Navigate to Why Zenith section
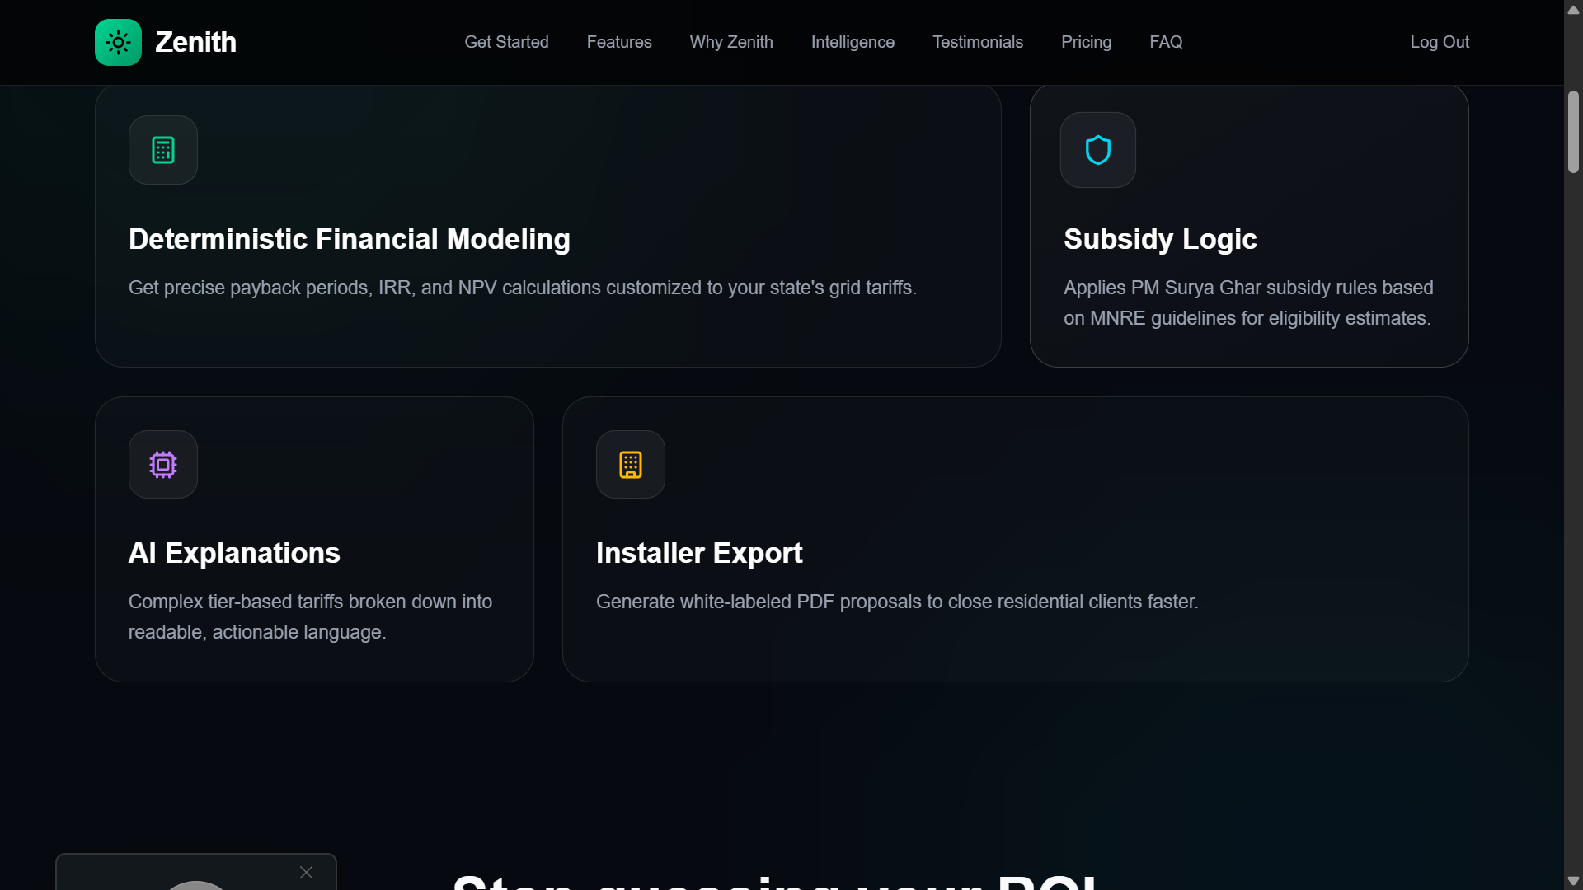1583x890 pixels. pos(731,42)
